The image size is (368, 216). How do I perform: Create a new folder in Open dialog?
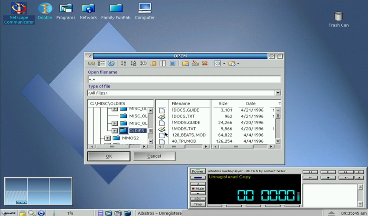pos(185,63)
